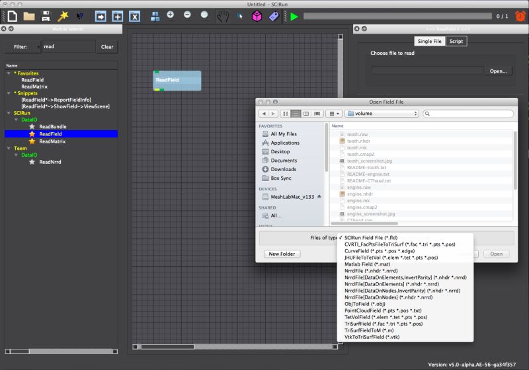The height and width of the screenshot is (370, 529).
Task: Toggle the ReadField favorite star in DataIO
Action: click(32, 133)
